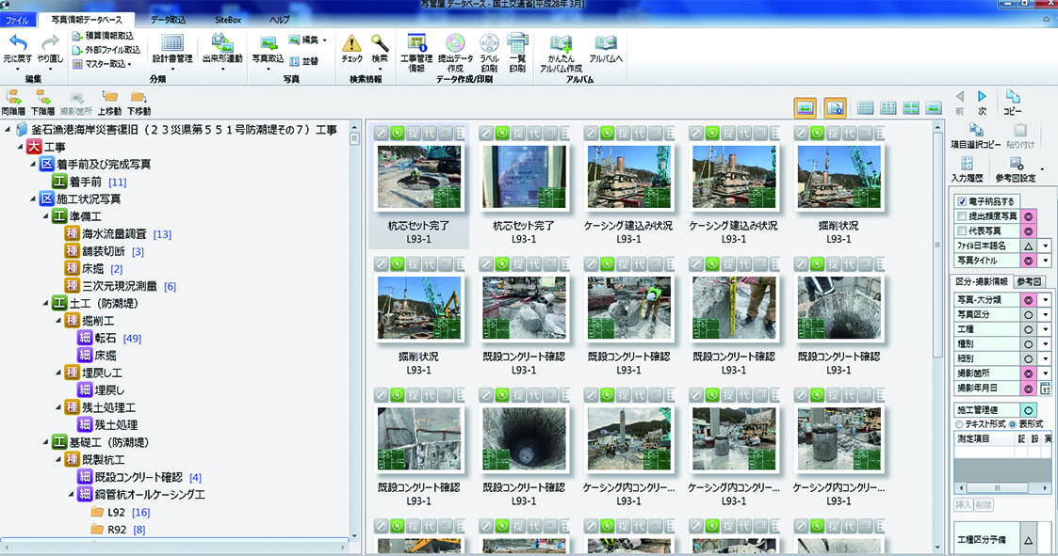The height and width of the screenshot is (556, 1058).
Task: Open the 参考図設定 button
Action: (1016, 167)
